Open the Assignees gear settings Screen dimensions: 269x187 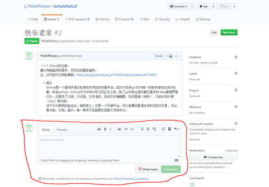point(236,57)
